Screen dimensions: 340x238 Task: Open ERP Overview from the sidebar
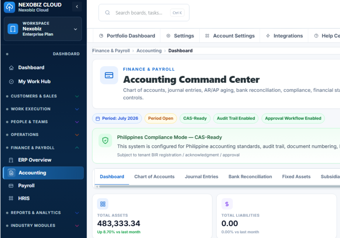click(x=43, y=160)
